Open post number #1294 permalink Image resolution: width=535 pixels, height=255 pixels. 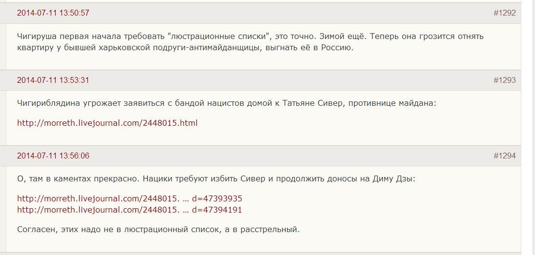point(504,156)
